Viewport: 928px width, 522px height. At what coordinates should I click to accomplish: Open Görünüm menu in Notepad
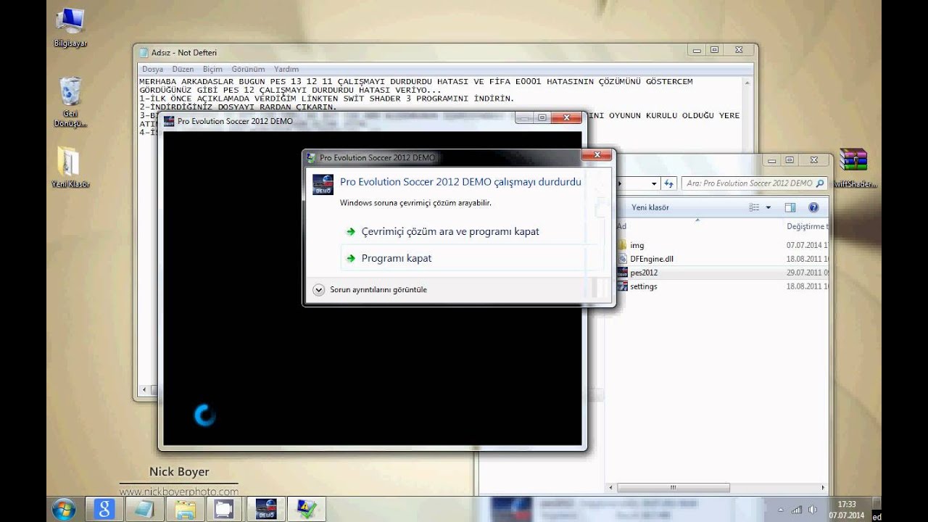click(248, 69)
